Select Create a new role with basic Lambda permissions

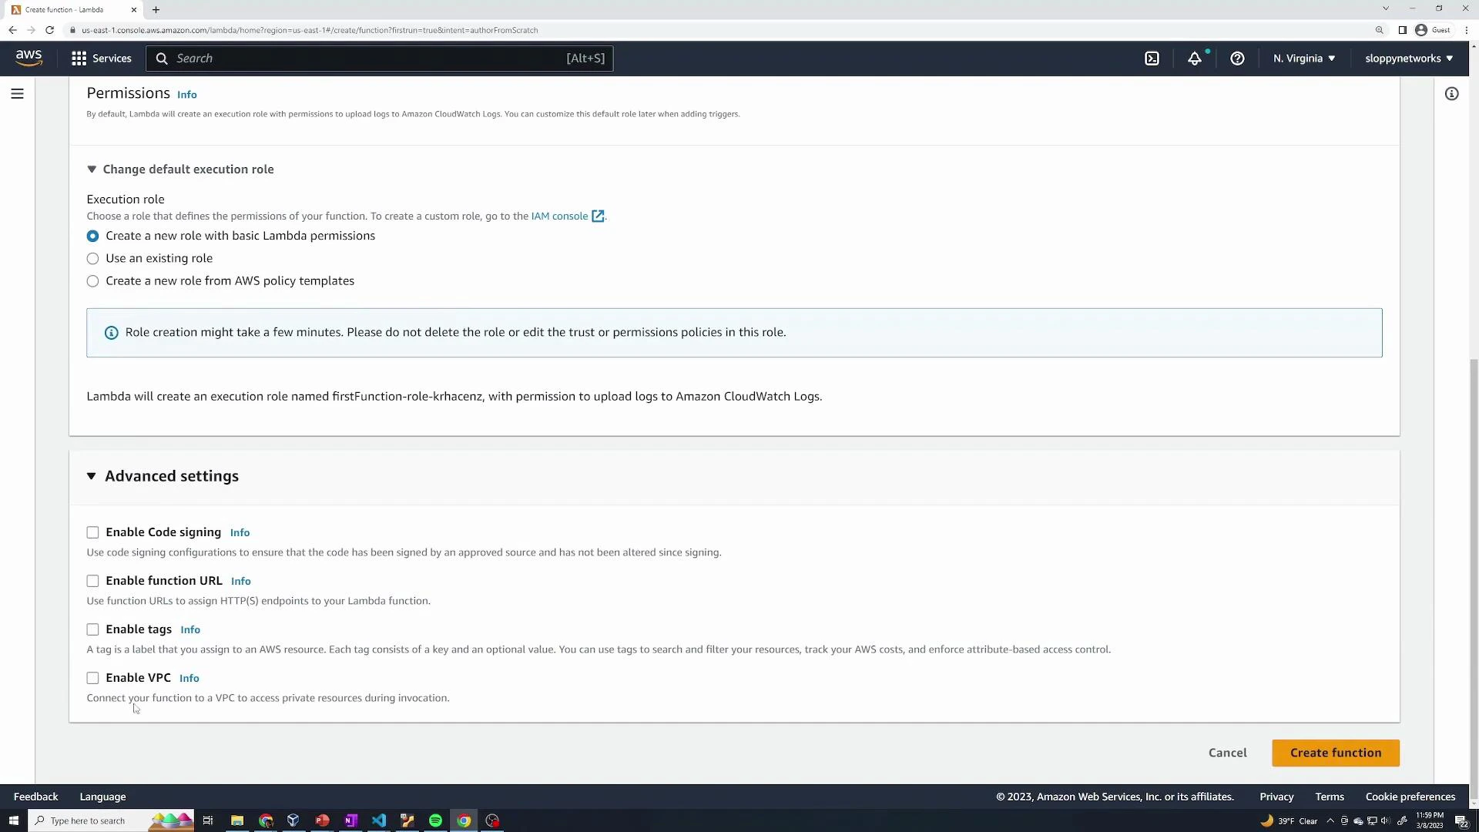[x=92, y=236]
